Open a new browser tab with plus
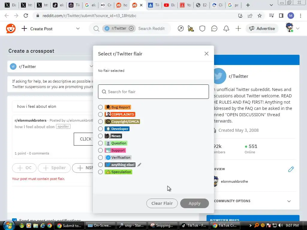 (248, 5)
